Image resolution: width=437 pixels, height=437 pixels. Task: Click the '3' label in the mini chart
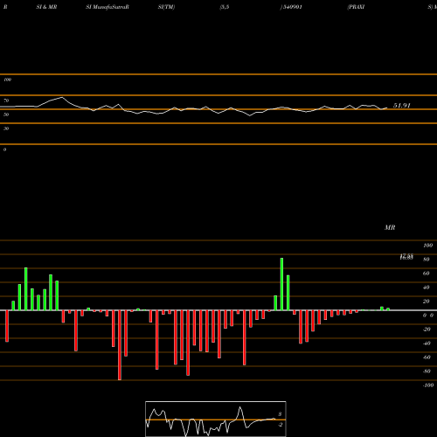[x=280, y=414]
